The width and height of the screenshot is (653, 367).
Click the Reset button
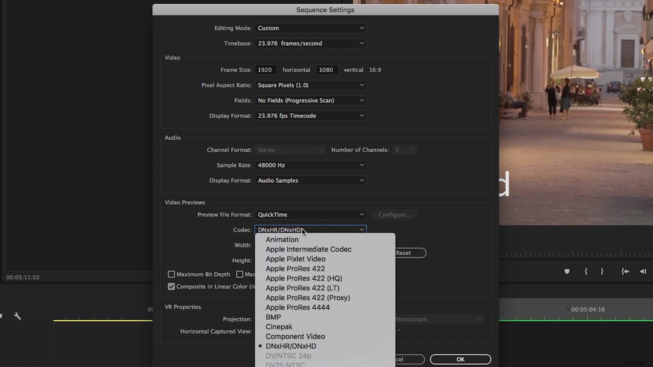click(404, 253)
